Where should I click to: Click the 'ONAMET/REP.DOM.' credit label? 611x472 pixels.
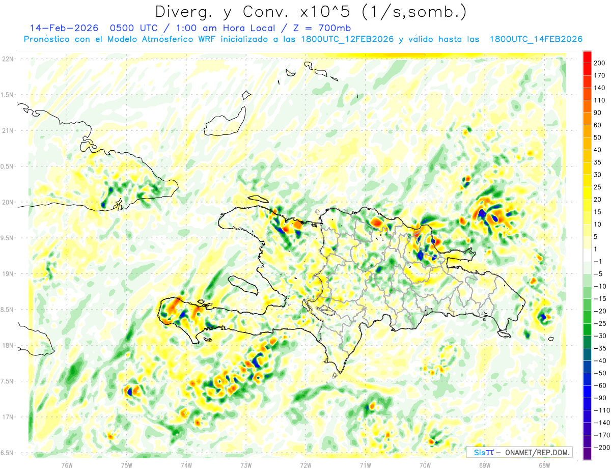[537, 452]
